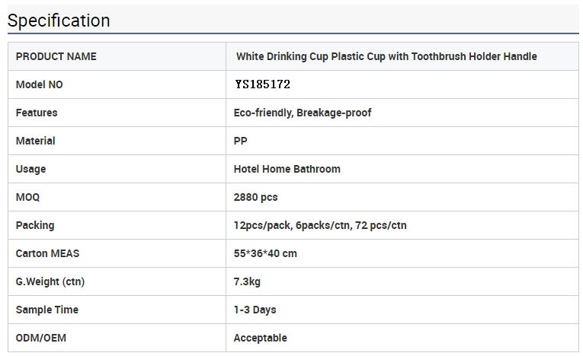The image size is (583, 356).
Task: Click the Sample Time label
Action: (x=47, y=310)
